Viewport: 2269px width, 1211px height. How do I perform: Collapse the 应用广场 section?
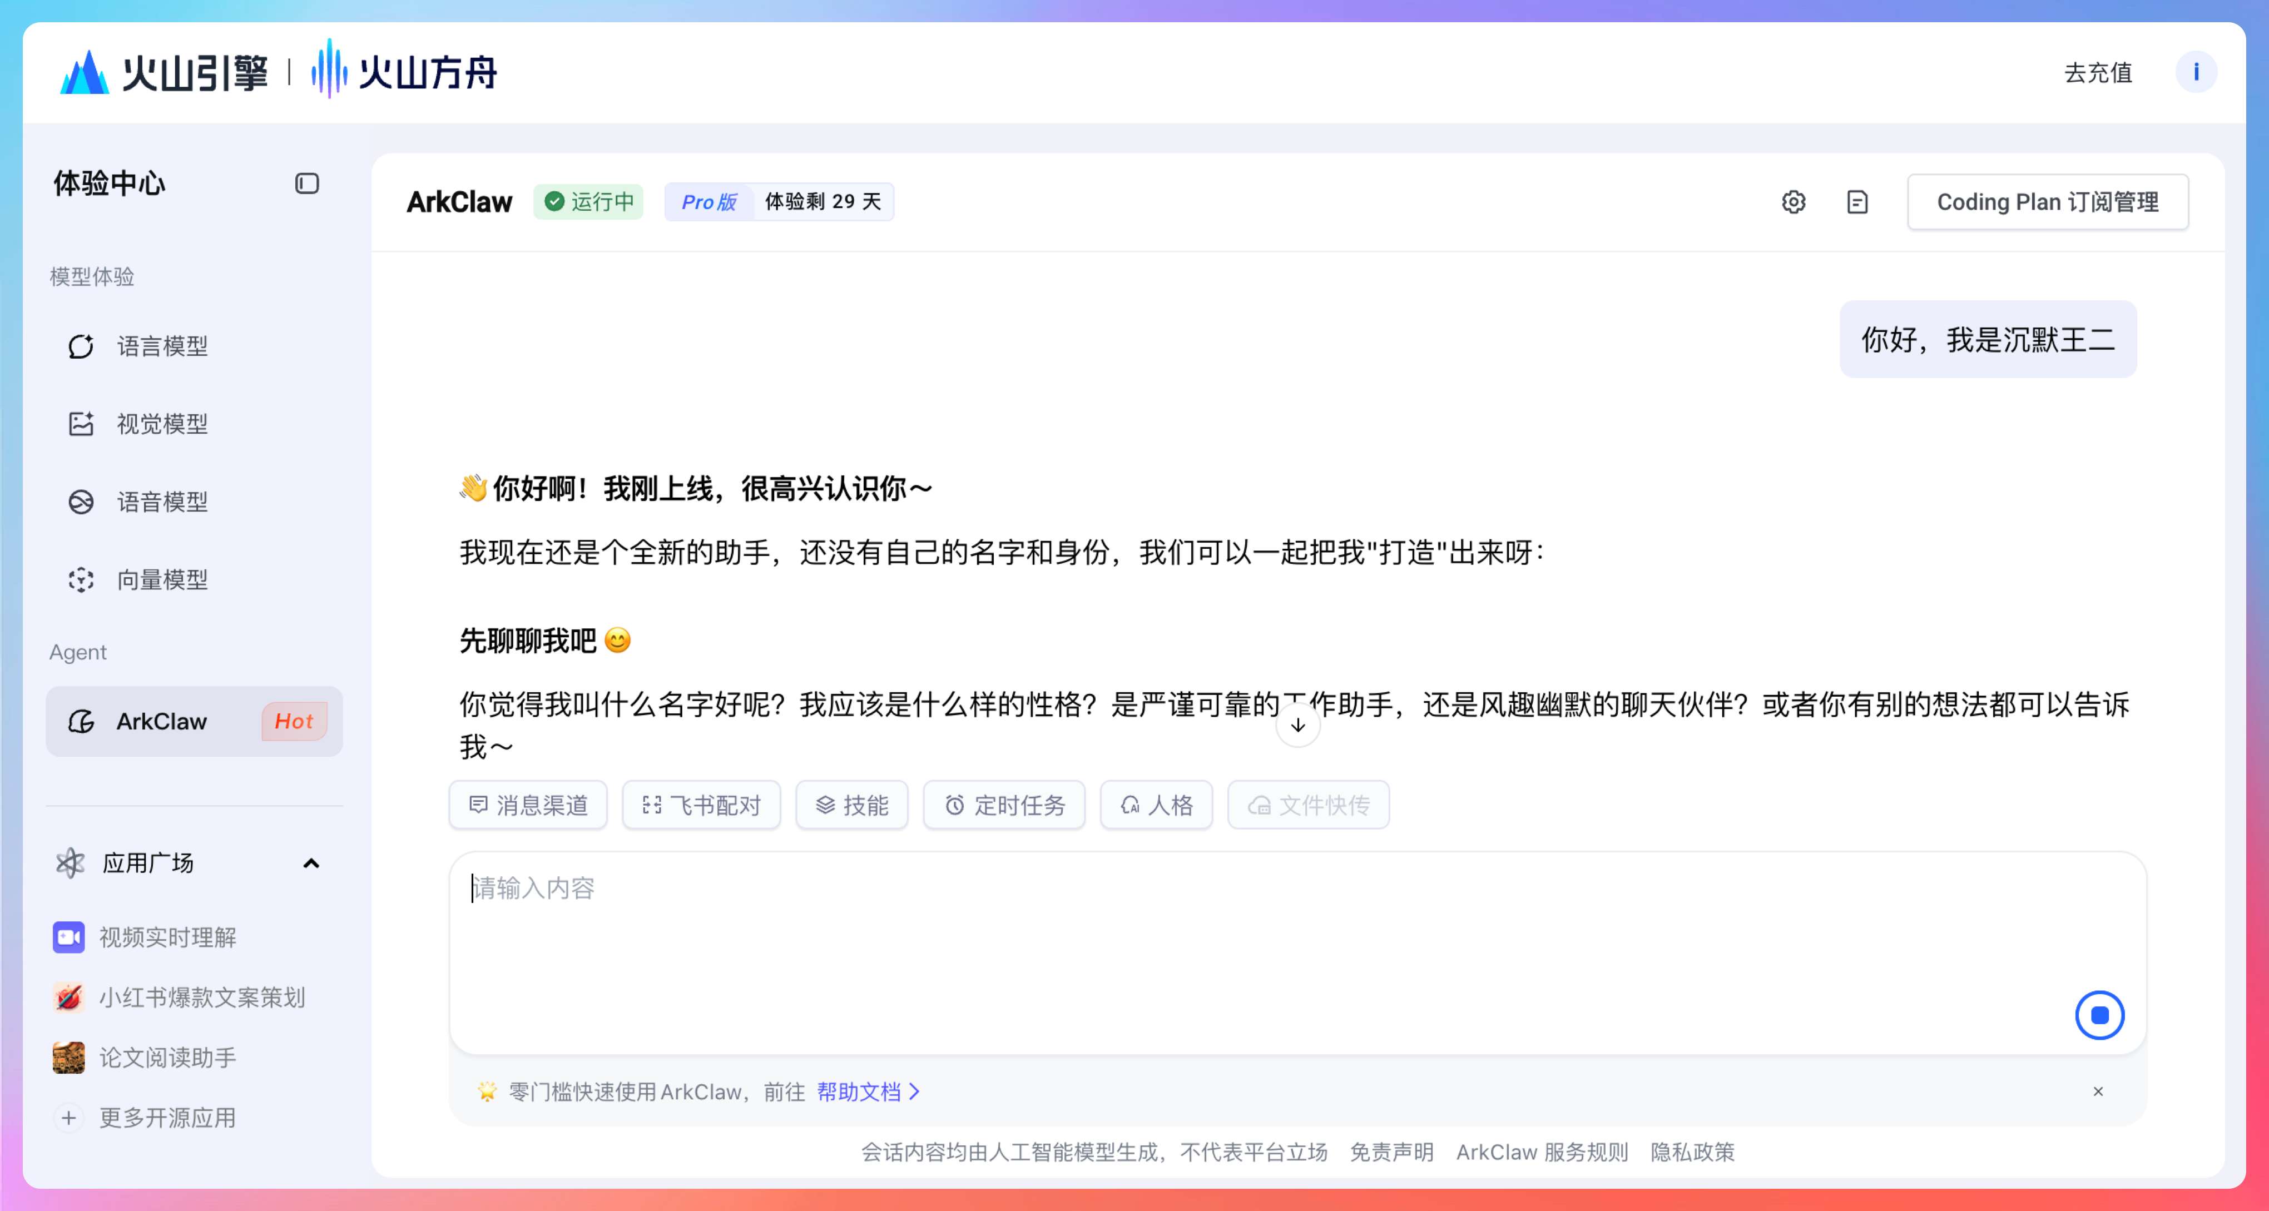point(311,863)
